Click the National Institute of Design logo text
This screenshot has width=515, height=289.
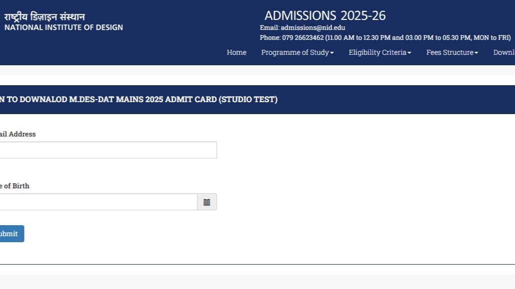63,27
